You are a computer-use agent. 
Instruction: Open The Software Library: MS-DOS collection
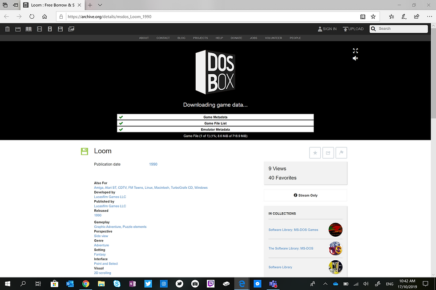click(291, 248)
